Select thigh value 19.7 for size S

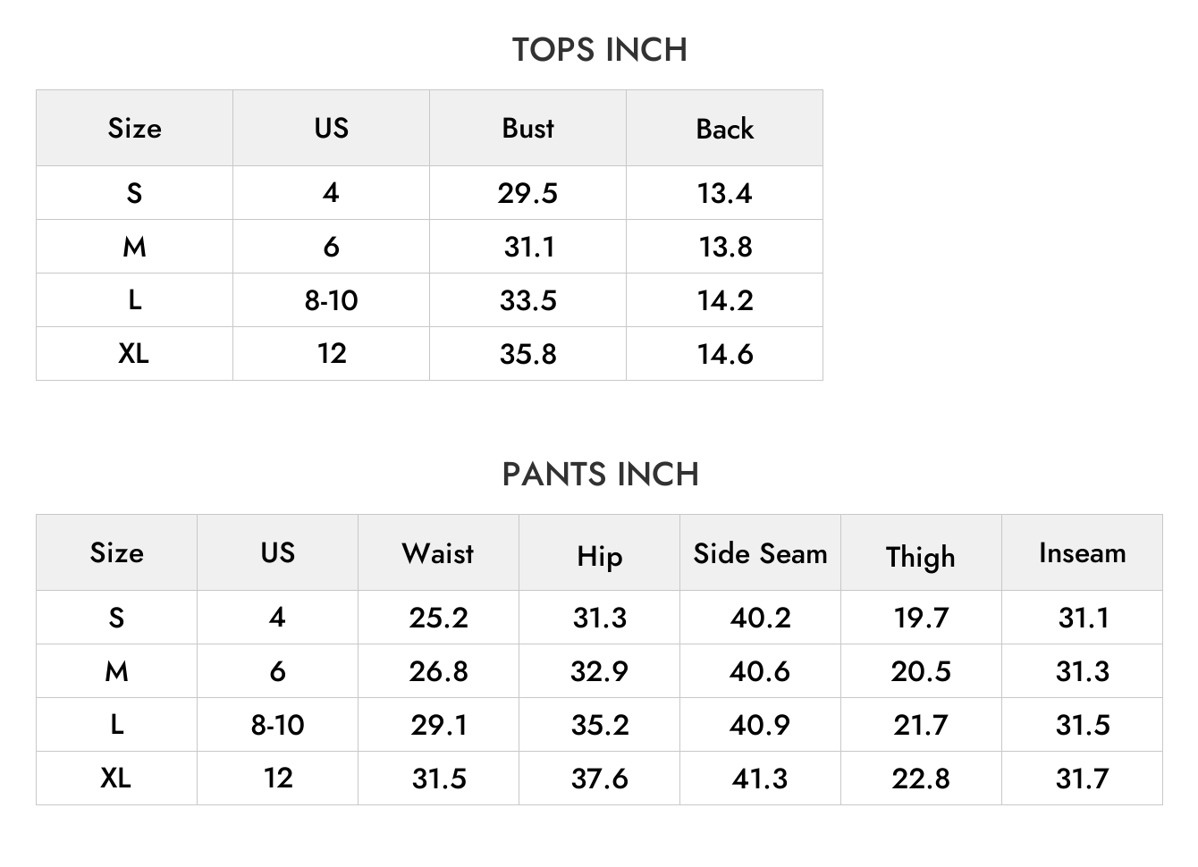(x=921, y=618)
